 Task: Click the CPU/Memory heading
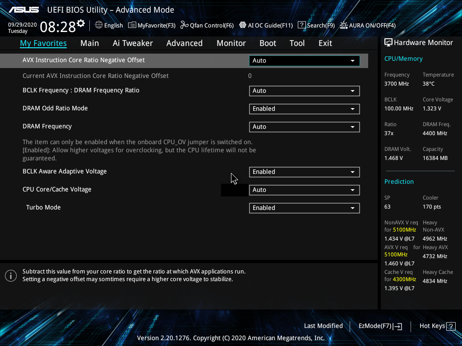(403, 59)
